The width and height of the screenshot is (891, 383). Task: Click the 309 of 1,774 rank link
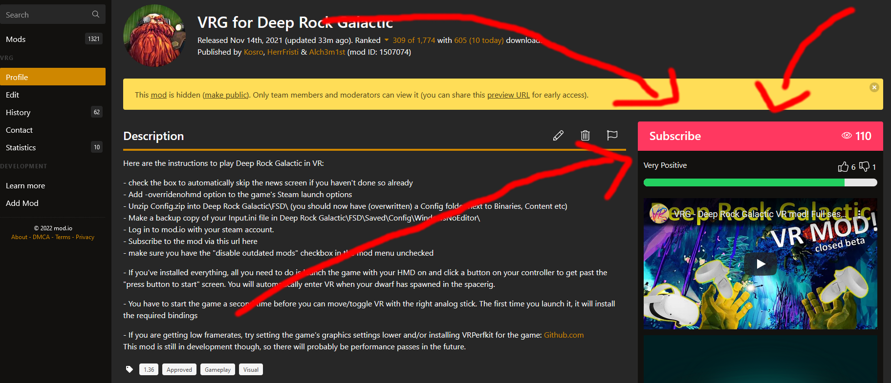[413, 40]
